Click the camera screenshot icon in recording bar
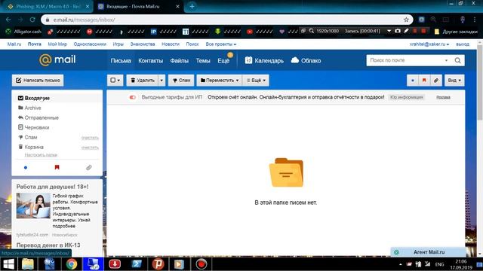483x271 pixels. pos(398,31)
